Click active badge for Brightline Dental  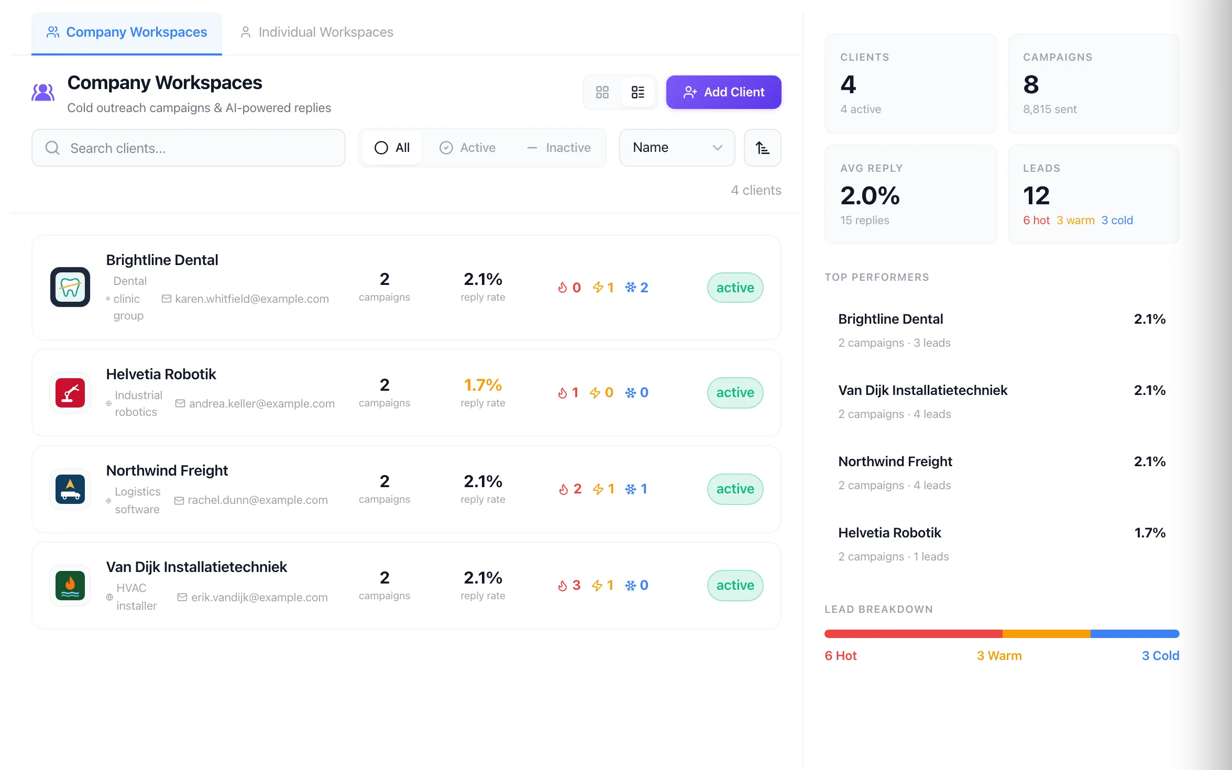pos(735,288)
